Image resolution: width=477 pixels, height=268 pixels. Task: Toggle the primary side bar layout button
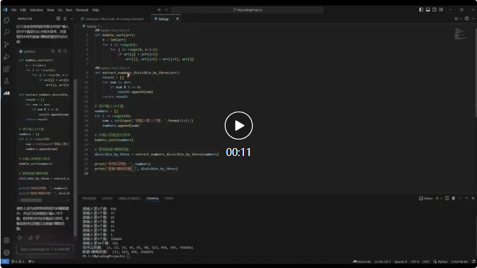click(x=422, y=10)
